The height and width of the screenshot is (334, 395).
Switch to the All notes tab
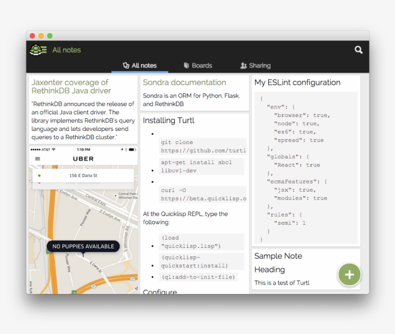pos(140,65)
